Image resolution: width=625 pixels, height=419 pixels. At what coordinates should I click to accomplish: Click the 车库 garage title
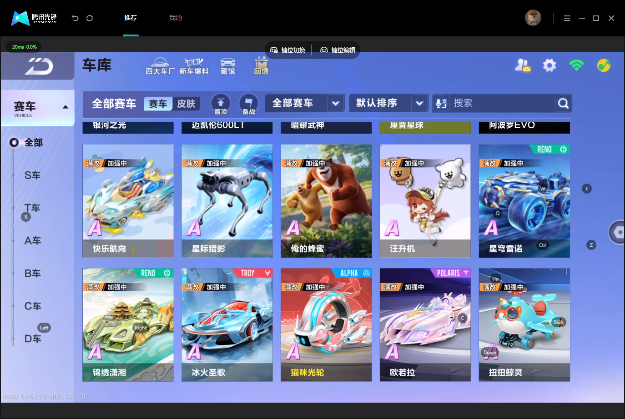pos(97,65)
